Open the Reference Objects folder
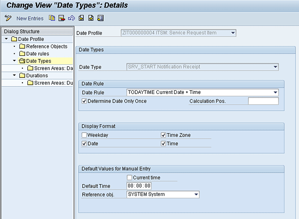The height and width of the screenshot is (219, 299). coord(46,46)
